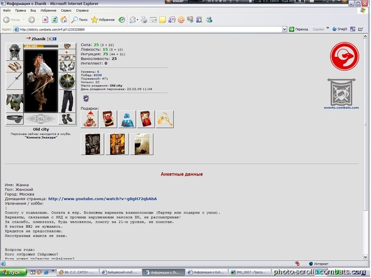Open the Избранное menu
The height and width of the screenshot is (278, 371).
(48, 11)
